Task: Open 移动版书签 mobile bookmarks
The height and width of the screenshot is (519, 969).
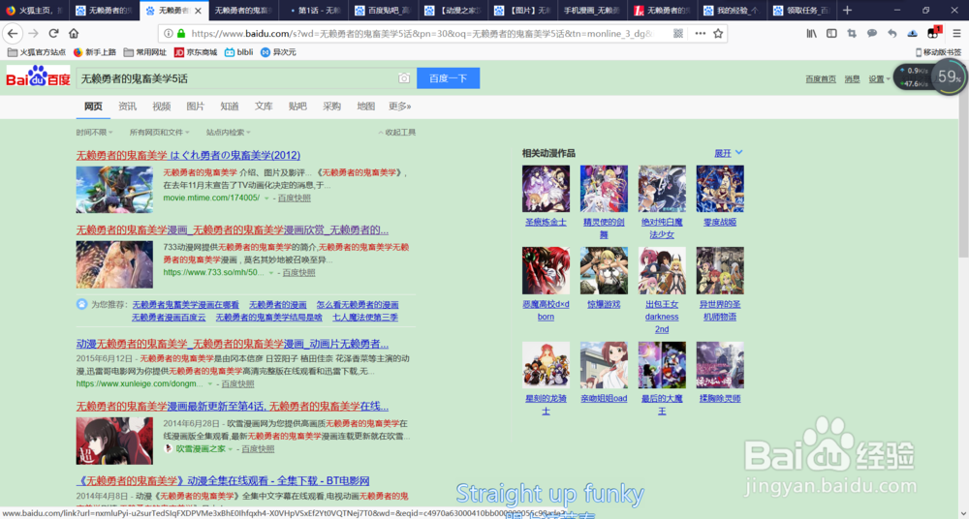Action: (939, 52)
